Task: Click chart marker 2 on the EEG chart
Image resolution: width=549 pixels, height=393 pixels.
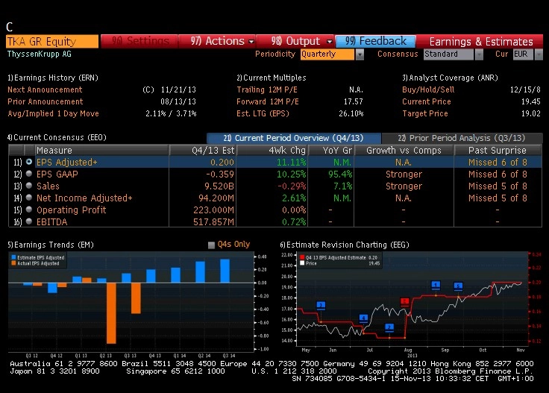Action: tap(389, 327)
